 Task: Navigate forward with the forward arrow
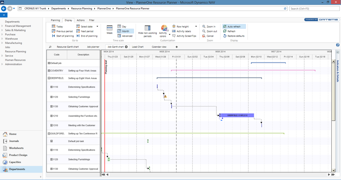(x=10, y=9)
